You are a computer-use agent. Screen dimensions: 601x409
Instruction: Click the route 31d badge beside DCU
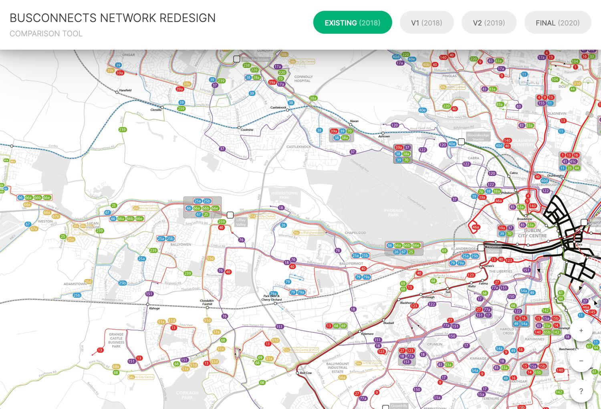[577, 83]
